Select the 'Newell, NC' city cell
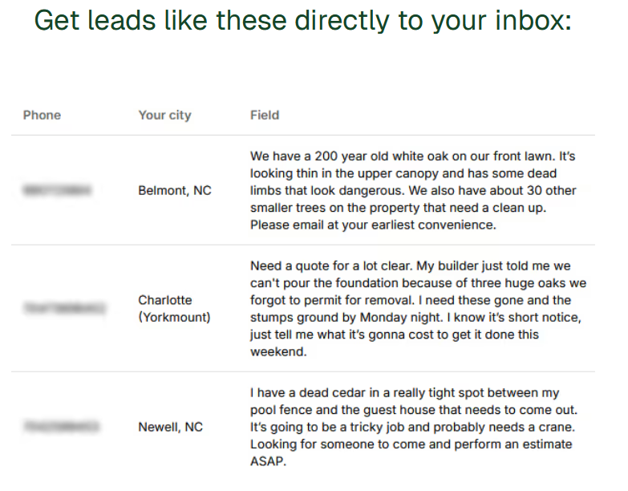The image size is (628, 491). pyautogui.click(x=170, y=427)
